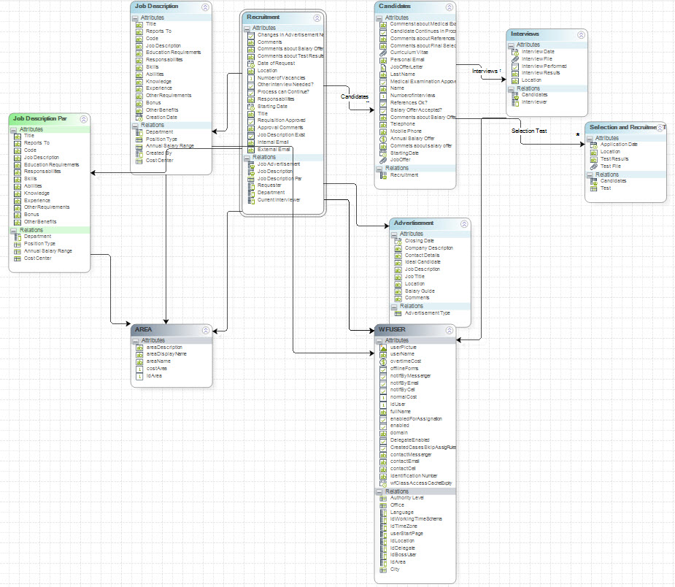This screenshot has width=675, height=587.
Task: Click the userPicture image icon in WFUSER
Action: [x=383, y=347]
